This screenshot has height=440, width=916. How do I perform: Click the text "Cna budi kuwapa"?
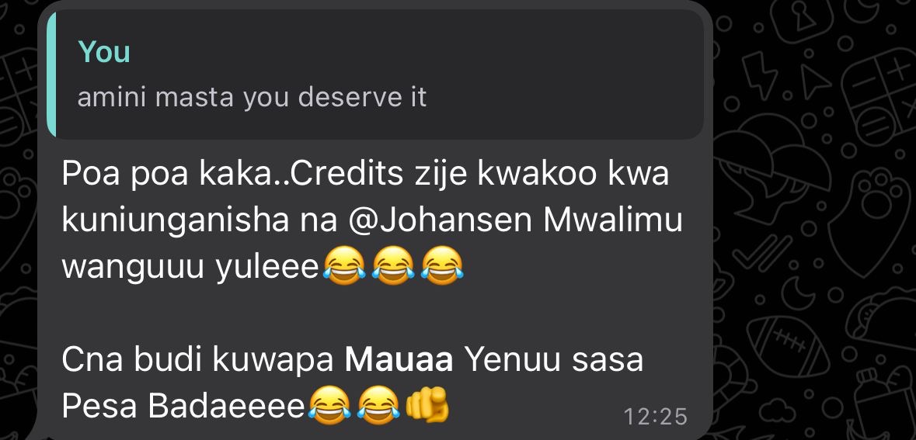tap(197, 360)
